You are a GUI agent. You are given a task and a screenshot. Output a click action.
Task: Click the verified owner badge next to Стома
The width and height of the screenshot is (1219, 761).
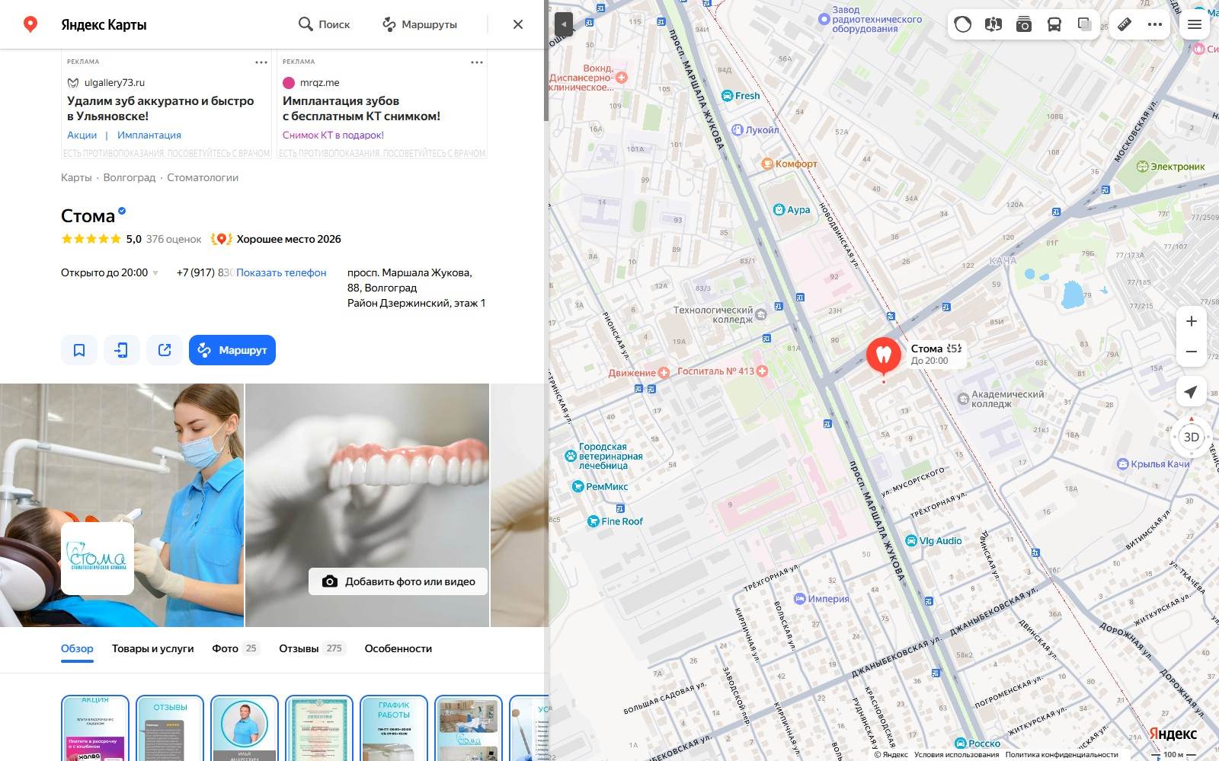[x=122, y=212]
